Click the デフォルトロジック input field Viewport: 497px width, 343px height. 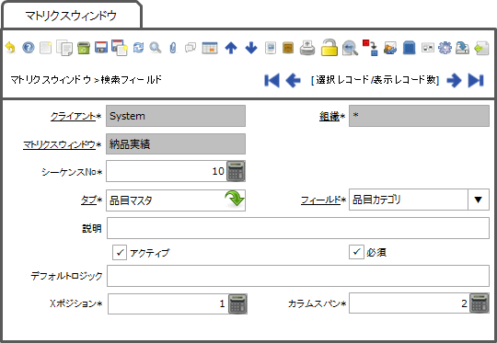(x=298, y=276)
